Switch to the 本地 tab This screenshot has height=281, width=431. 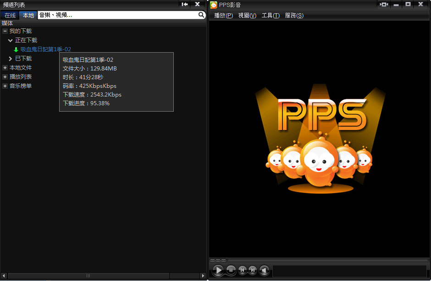pyautogui.click(x=28, y=16)
